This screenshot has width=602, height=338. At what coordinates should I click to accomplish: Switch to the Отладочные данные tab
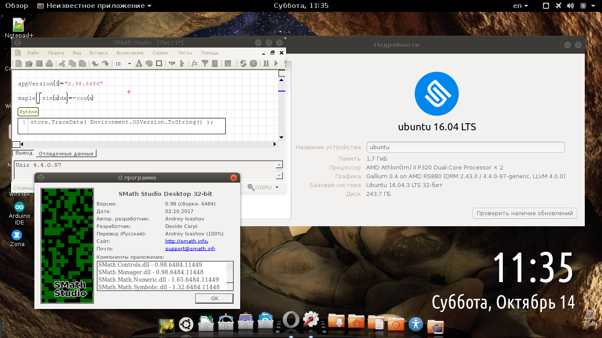[66, 154]
